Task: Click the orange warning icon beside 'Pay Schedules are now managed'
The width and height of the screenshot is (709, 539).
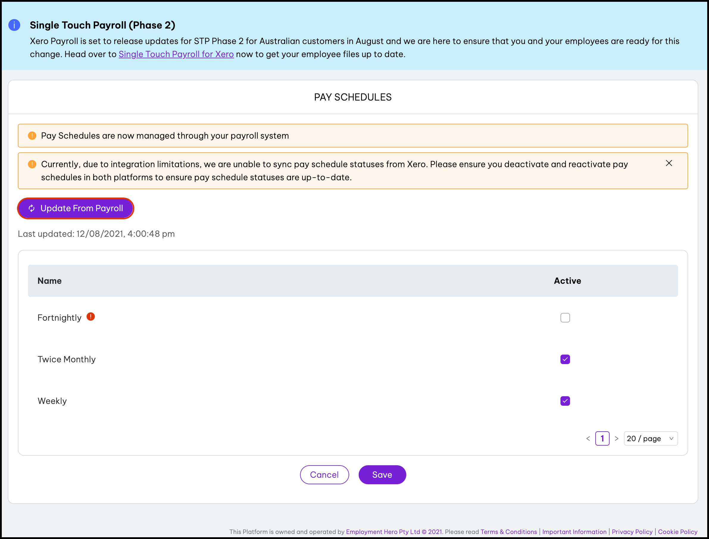Action: tap(32, 136)
